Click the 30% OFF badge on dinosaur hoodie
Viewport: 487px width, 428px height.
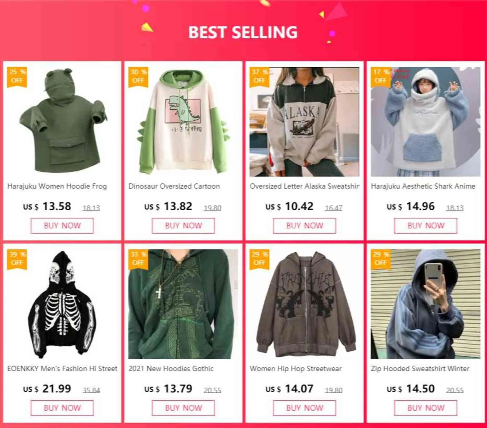point(138,77)
